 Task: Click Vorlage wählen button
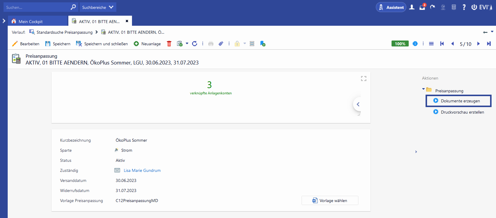coord(330,201)
